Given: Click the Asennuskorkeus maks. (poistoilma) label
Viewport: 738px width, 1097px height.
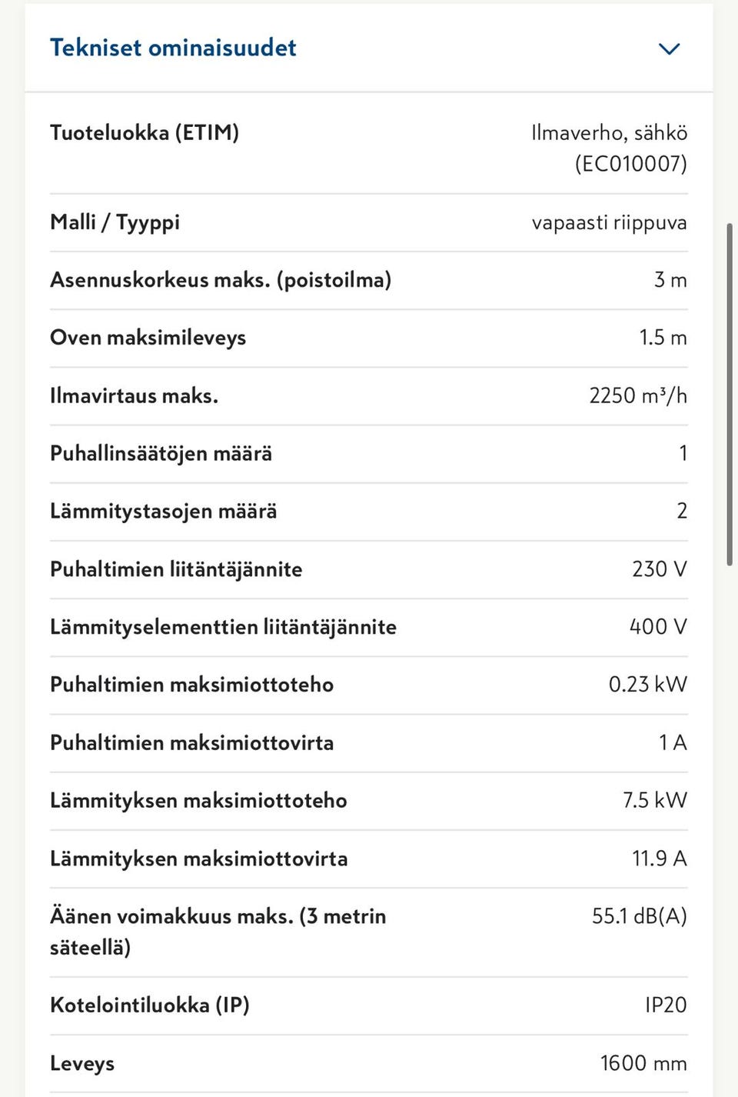Looking at the screenshot, I should coord(221,280).
